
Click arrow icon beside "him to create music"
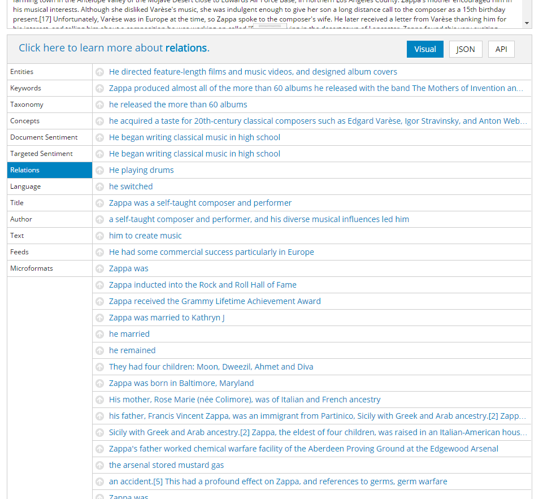(100, 236)
